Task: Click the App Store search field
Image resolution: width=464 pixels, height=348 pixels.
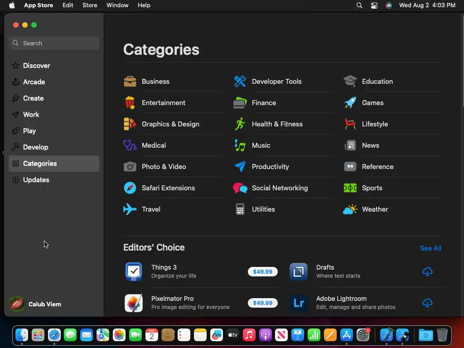Action: (x=54, y=43)
